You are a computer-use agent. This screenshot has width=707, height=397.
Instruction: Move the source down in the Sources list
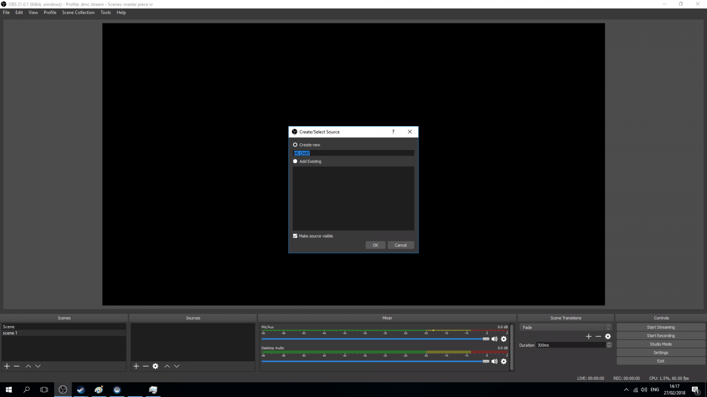point(177,366)
